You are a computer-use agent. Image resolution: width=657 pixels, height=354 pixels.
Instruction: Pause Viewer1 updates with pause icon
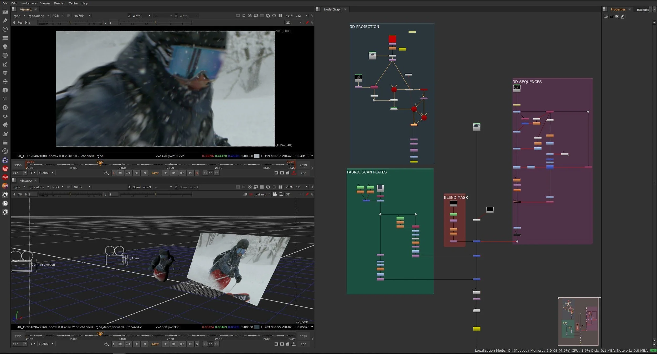pos(280,16)
